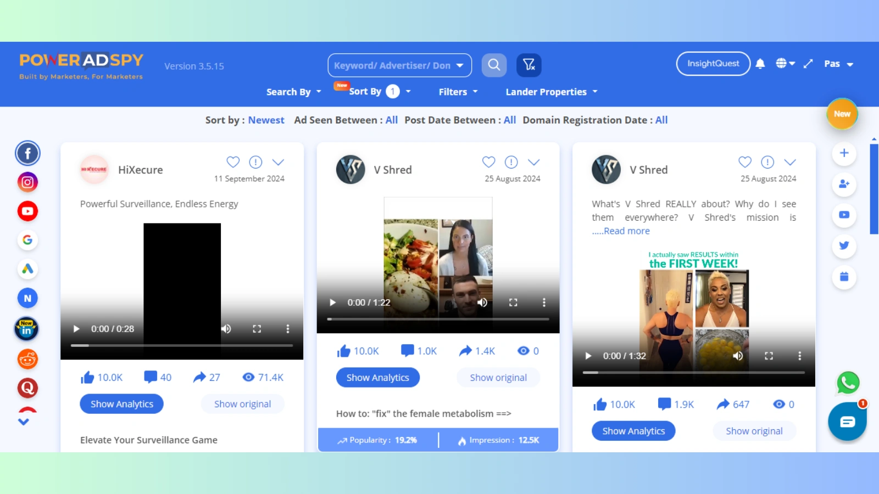Seek on the 1:22 video progress bar
This screenshot has height=494, width=879.
tap(438, 319)
